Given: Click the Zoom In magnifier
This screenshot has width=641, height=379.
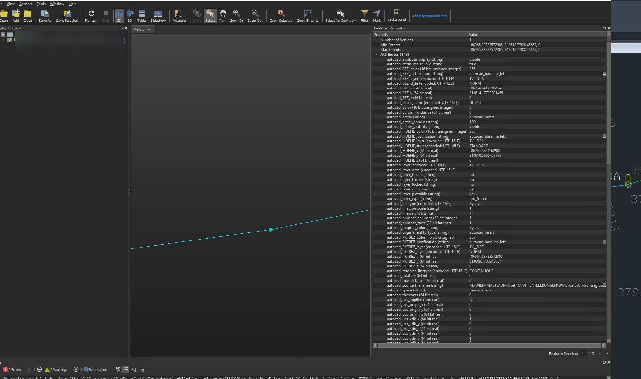Looking at the screenshot, I should 236,16.
